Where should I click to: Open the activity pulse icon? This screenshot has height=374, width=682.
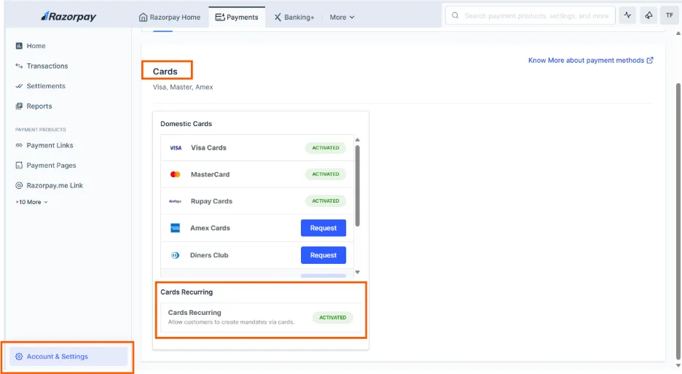[x=627, y=15]
